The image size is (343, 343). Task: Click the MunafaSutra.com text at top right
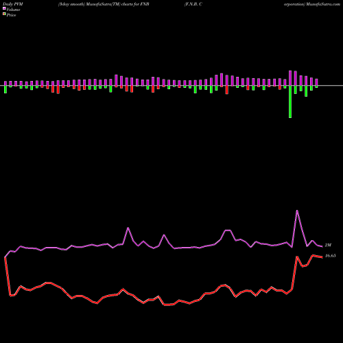323,4
